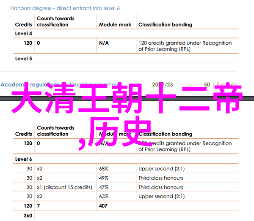Click the "x2" cell in the 68% row

39,169
